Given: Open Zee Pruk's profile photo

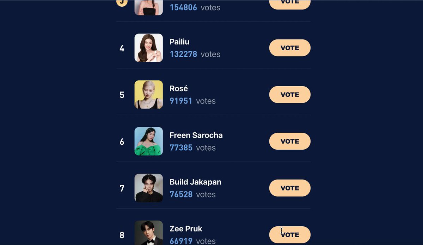Looking at the screenshot, I should pyautogui.click(x=149, y=233).
